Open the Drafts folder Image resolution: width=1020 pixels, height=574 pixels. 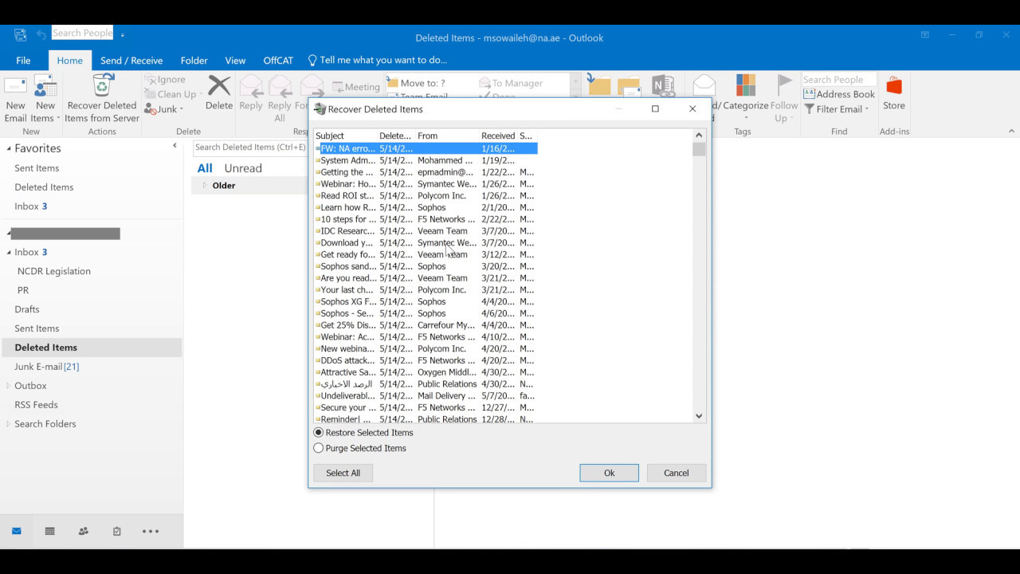click(27, 309)
